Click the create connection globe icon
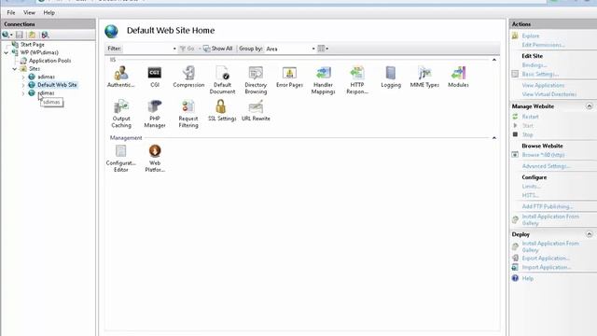Viewport: 597px width, 336px height. 6,35
